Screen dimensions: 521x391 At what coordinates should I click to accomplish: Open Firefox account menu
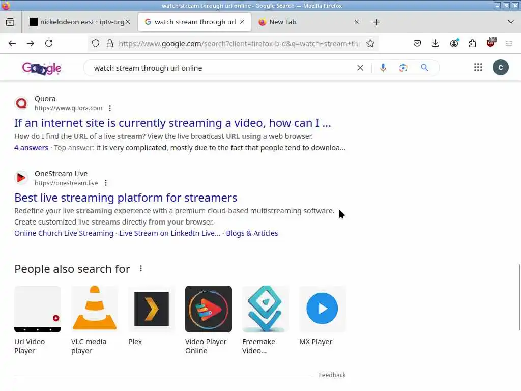tap(454, 44)
